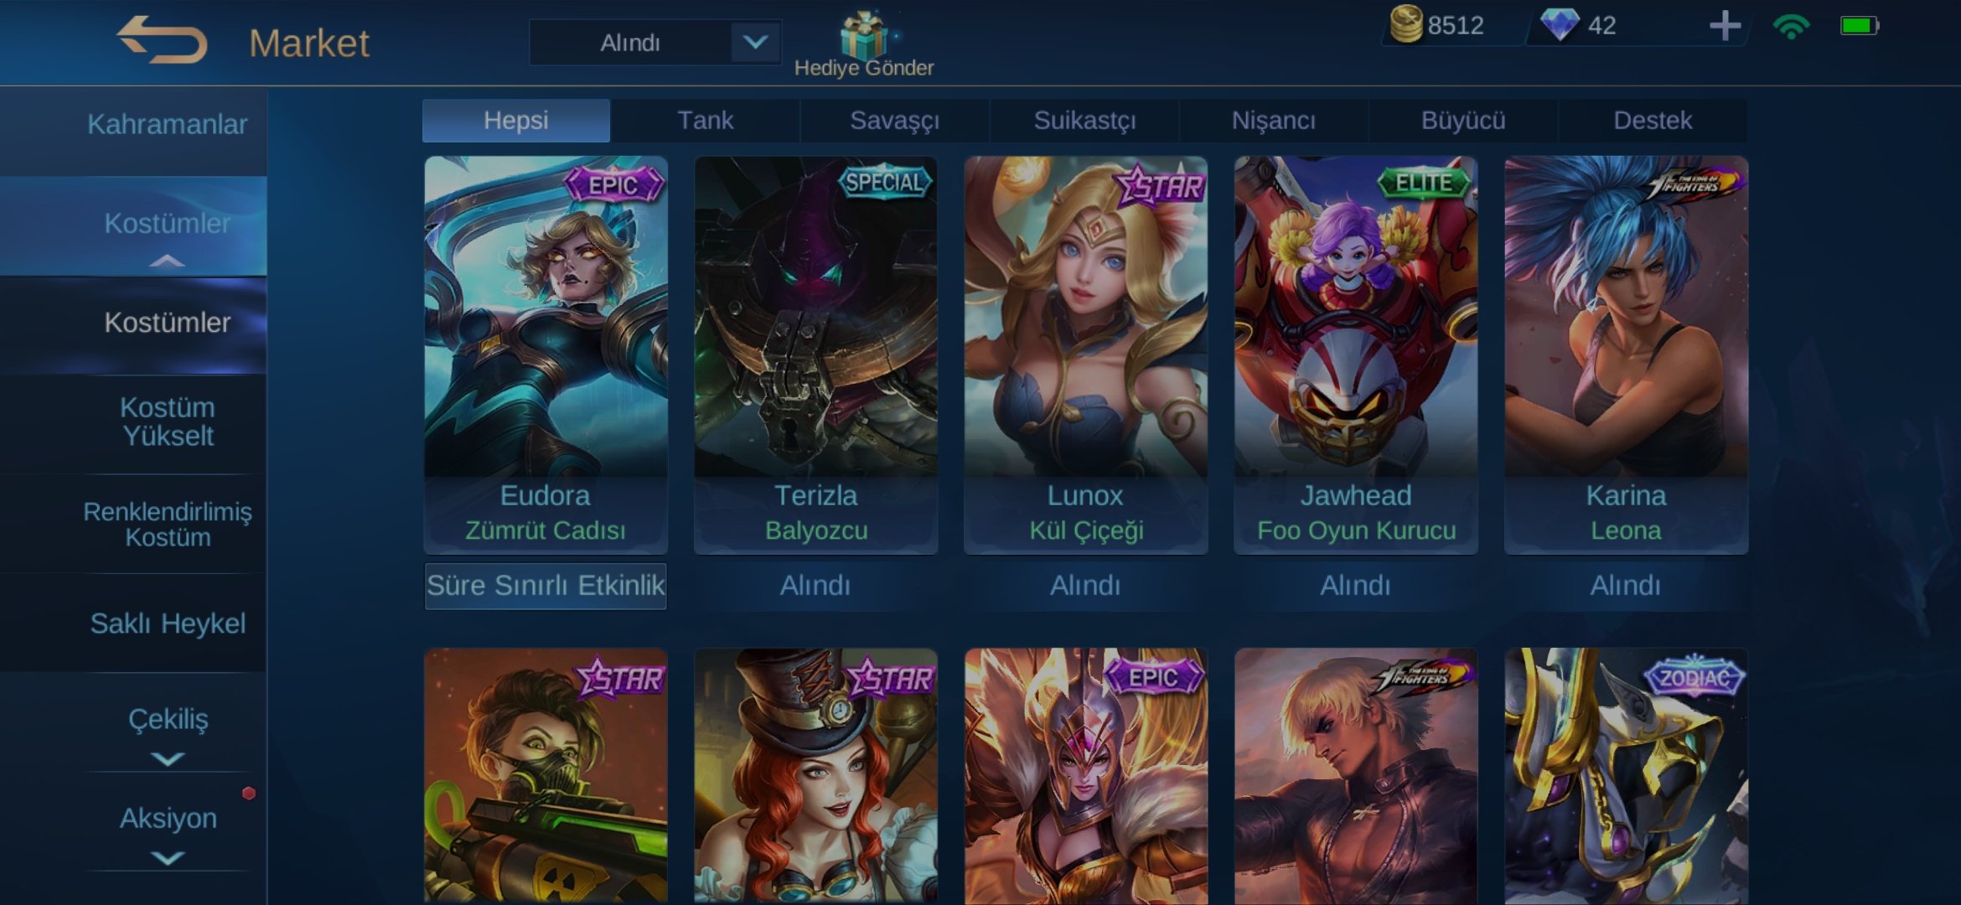Image resolution: width=1961 pixels, height=905 pixels.
Task: Open the Alındı filter dropdown
Action: coord(655,42)
